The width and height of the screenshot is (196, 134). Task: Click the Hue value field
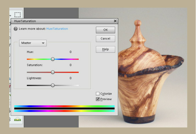71,52
